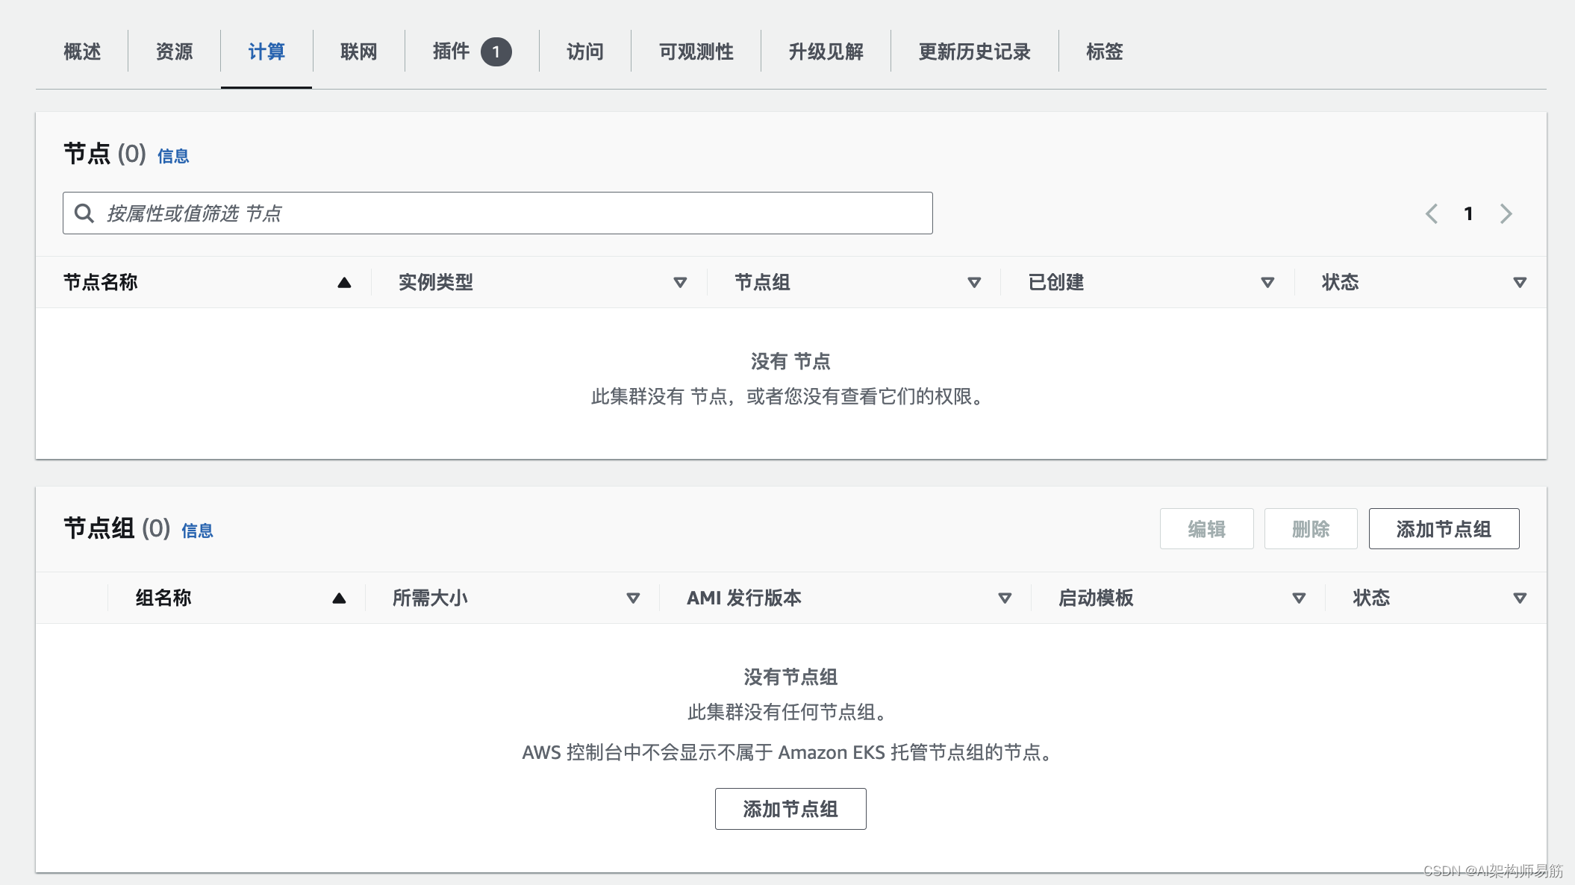Screen dimensions: 1575x885
Task: Click the 信息 link beside 节点
Action: pos(173,156)
